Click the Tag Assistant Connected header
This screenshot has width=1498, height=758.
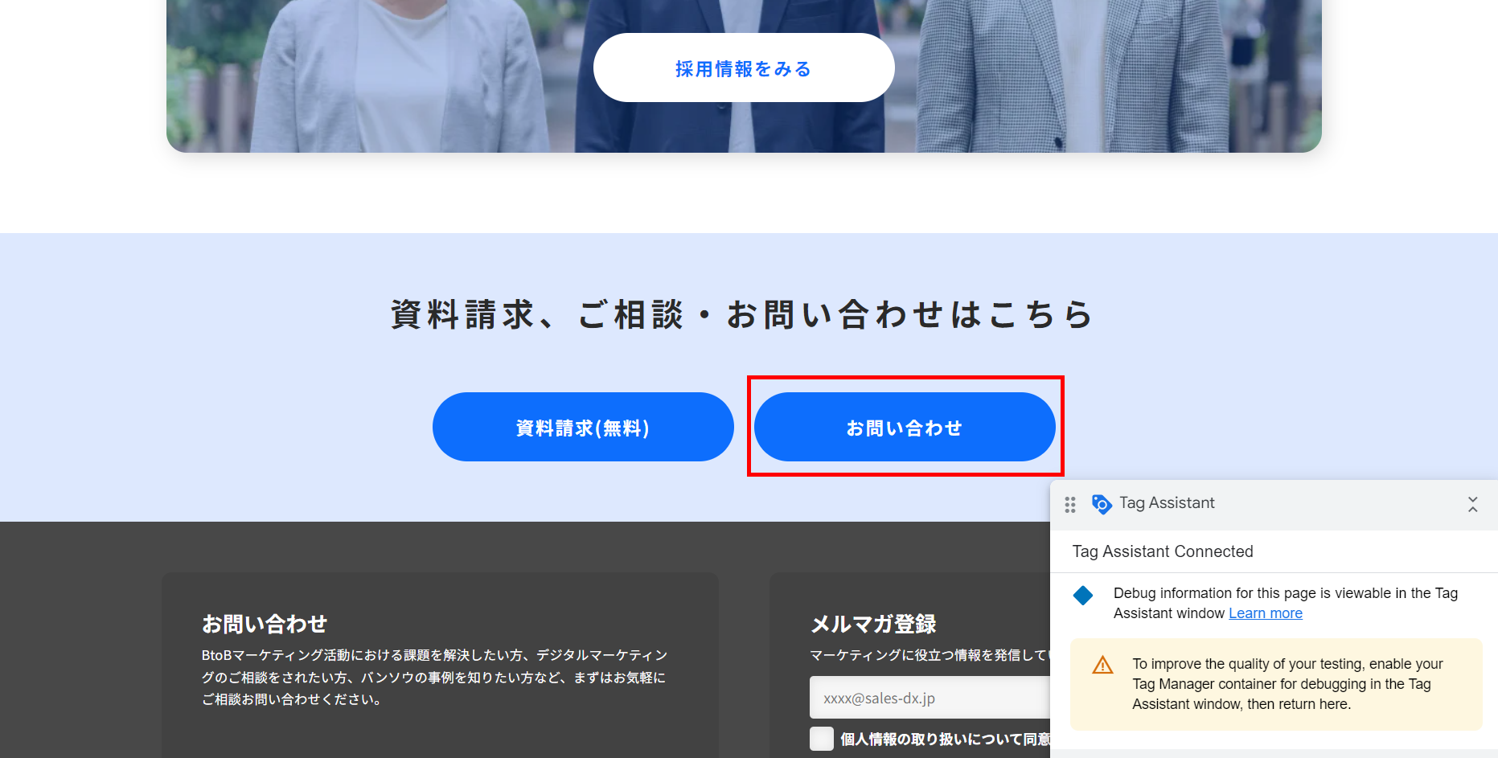click(x=1163, y=551)
